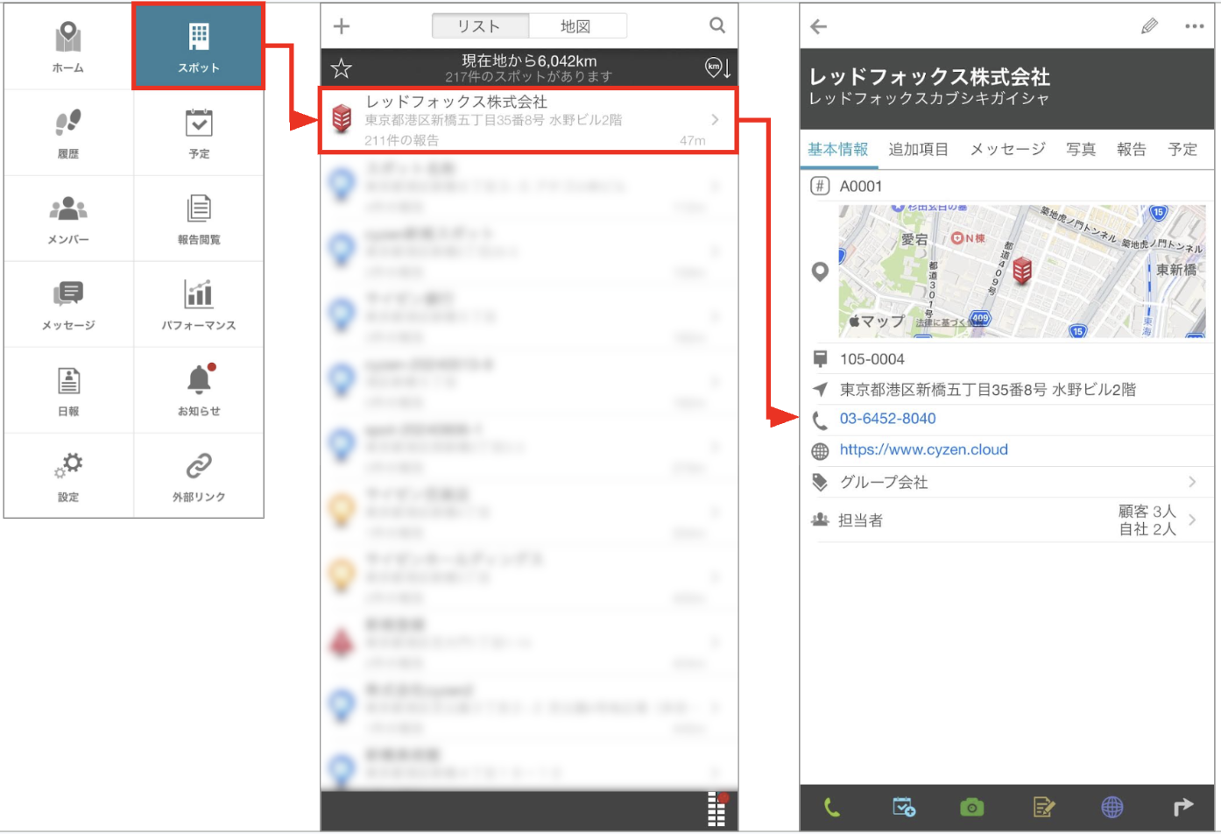Go back with the arrow icon

coord(819,26)
